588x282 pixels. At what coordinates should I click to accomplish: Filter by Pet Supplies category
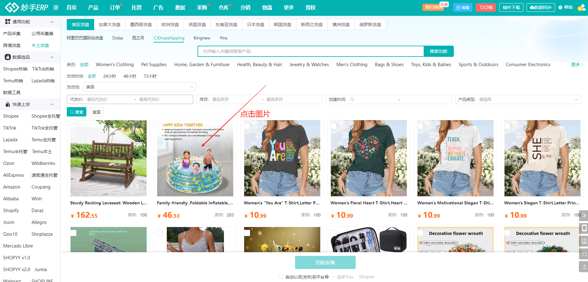tap(154, 65)
